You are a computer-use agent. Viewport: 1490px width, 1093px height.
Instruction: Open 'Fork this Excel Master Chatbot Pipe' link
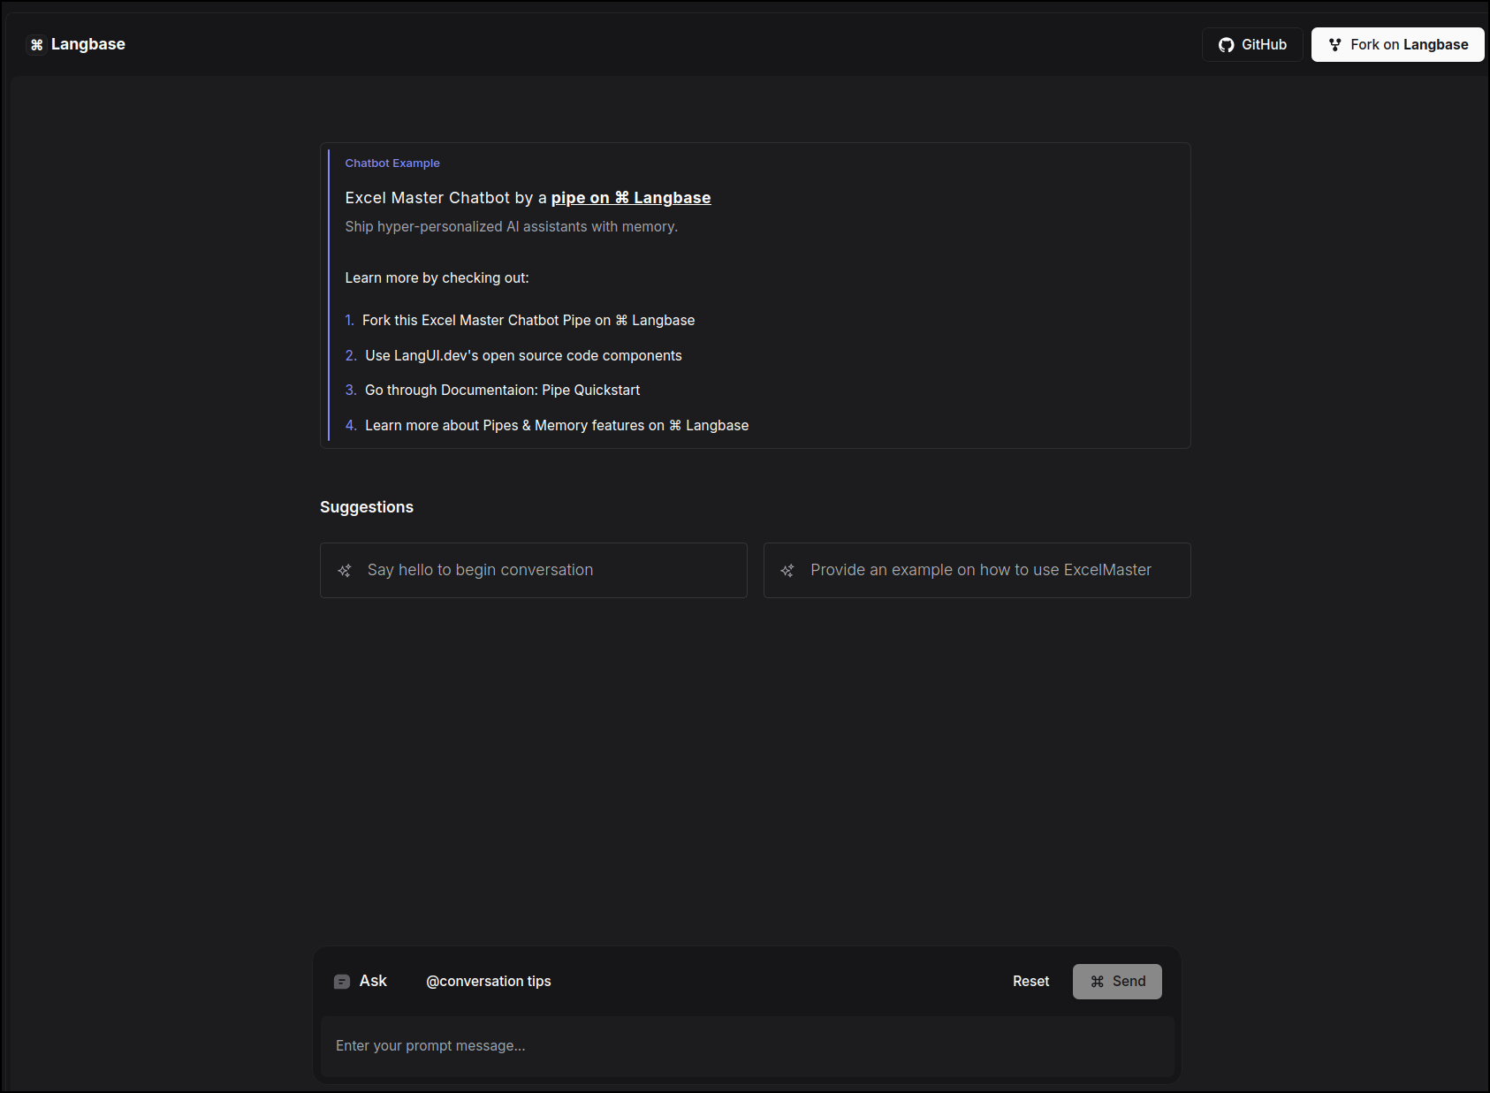click(528, 320)
